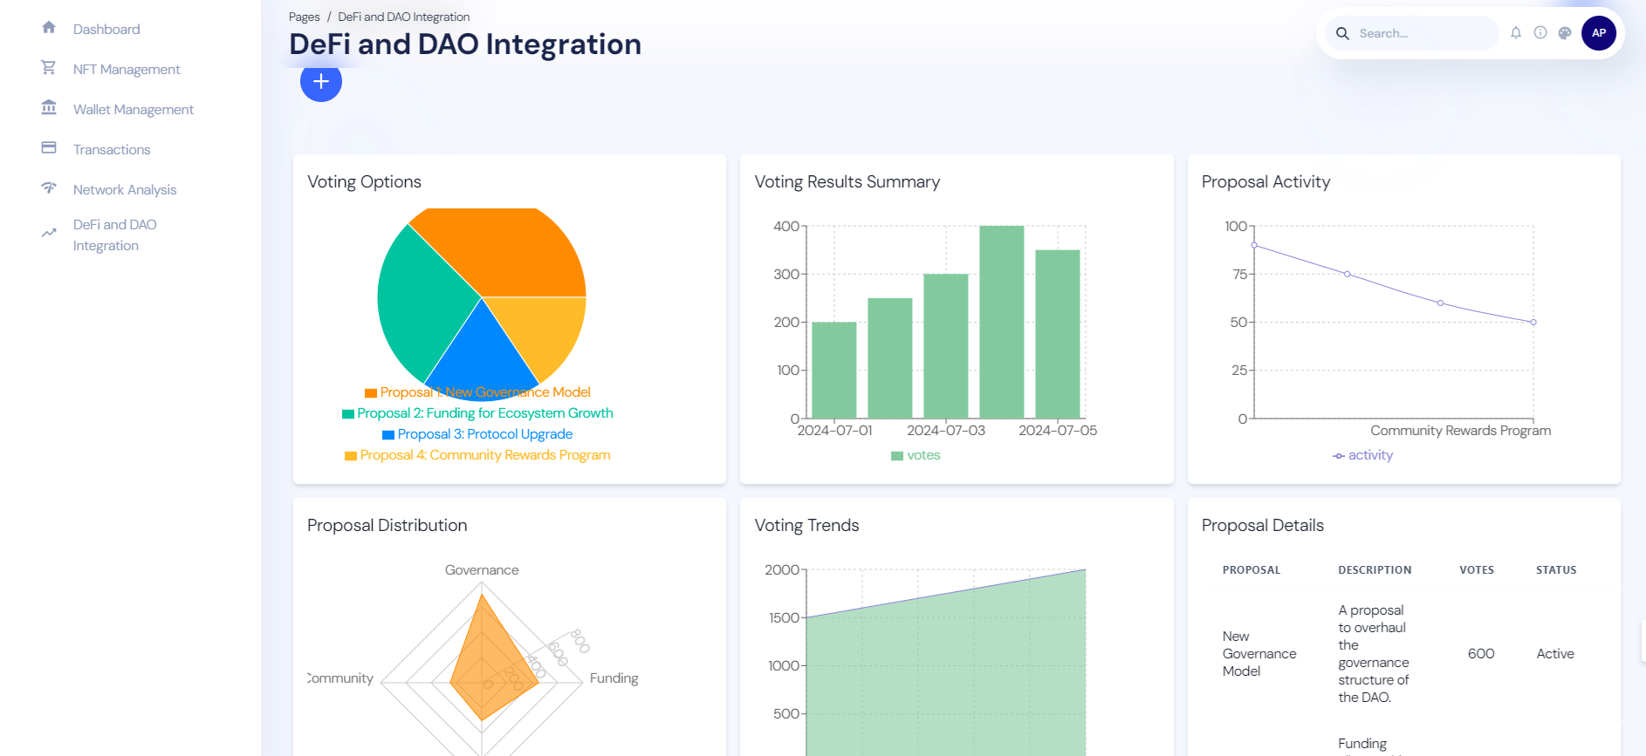Open the theme palette icon

pos(1565,33)
